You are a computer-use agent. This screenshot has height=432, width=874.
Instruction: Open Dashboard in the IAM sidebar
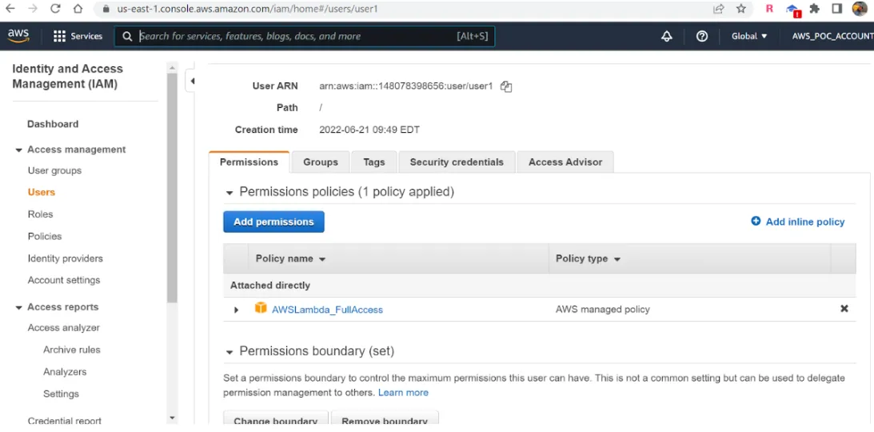click(53, 124)
